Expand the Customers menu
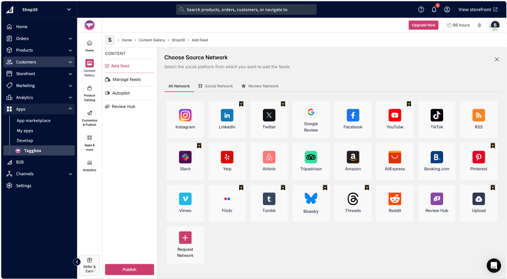The width and height of the screenshot is (507, 279). coord(39,62)
